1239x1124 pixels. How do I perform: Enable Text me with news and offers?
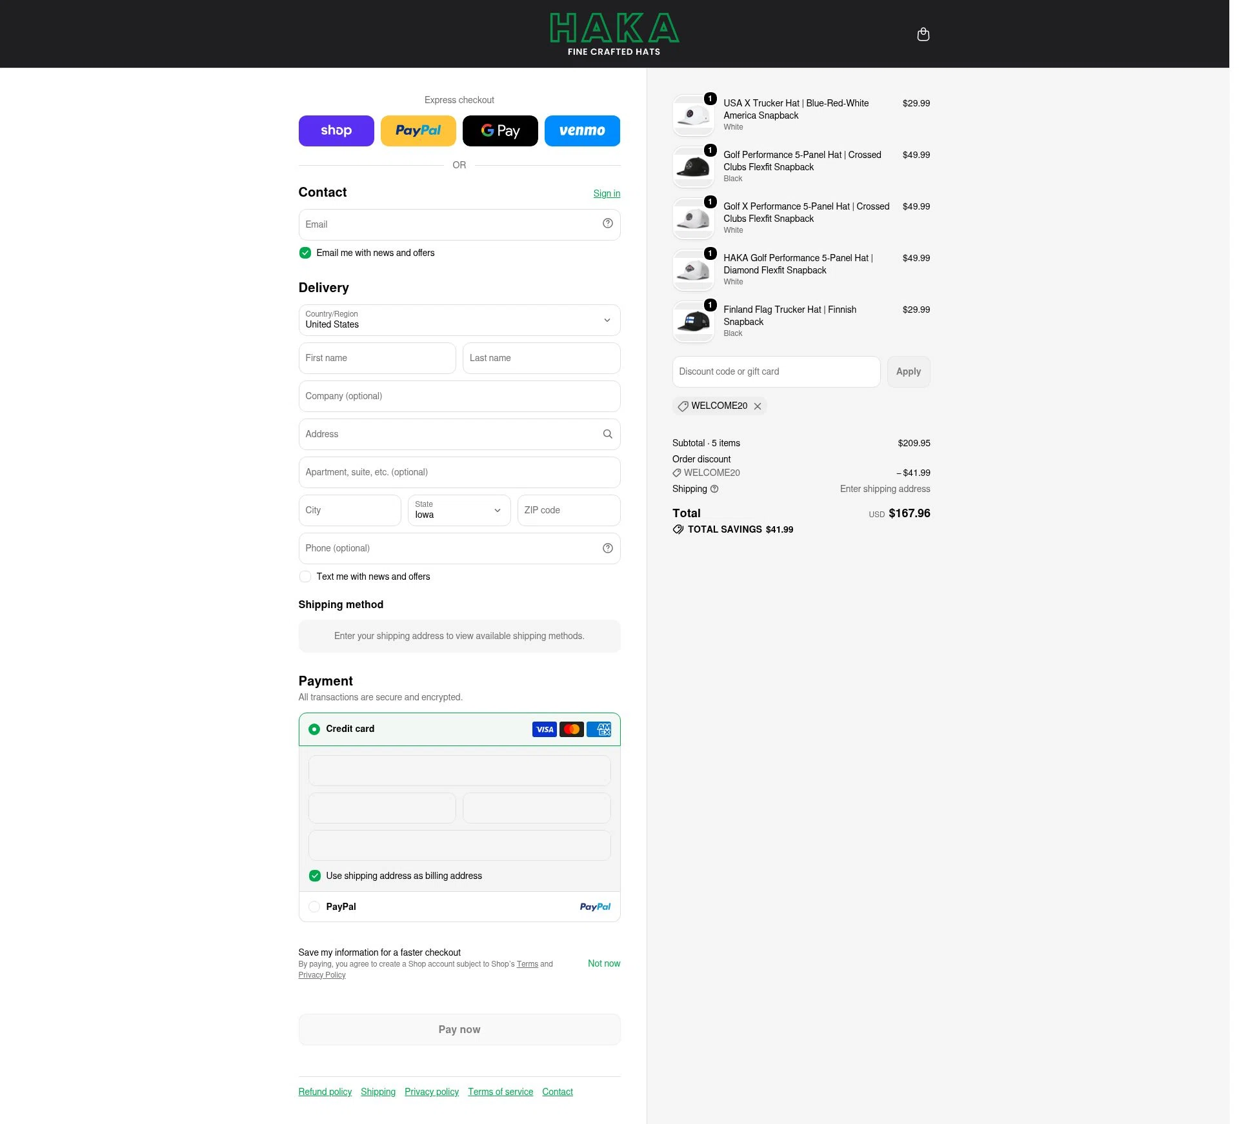point(305,577)
